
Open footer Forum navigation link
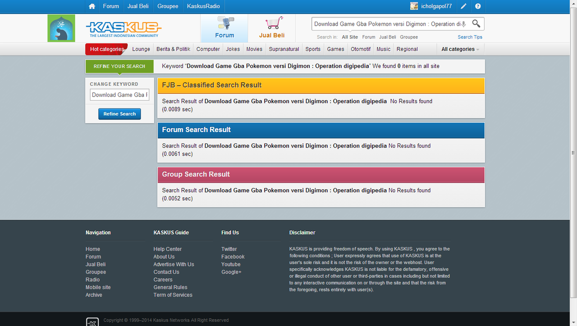93,257
